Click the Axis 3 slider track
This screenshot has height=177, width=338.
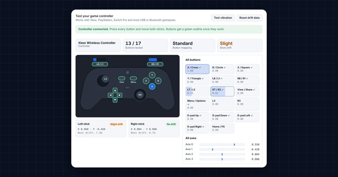[x=222, y=159]
